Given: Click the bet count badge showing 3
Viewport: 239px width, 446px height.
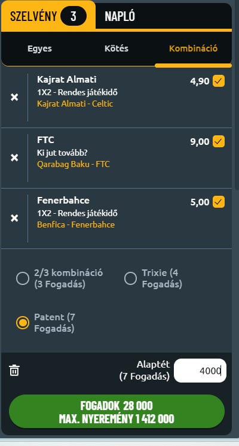Looking at the screenshot, I should [73, 16].
